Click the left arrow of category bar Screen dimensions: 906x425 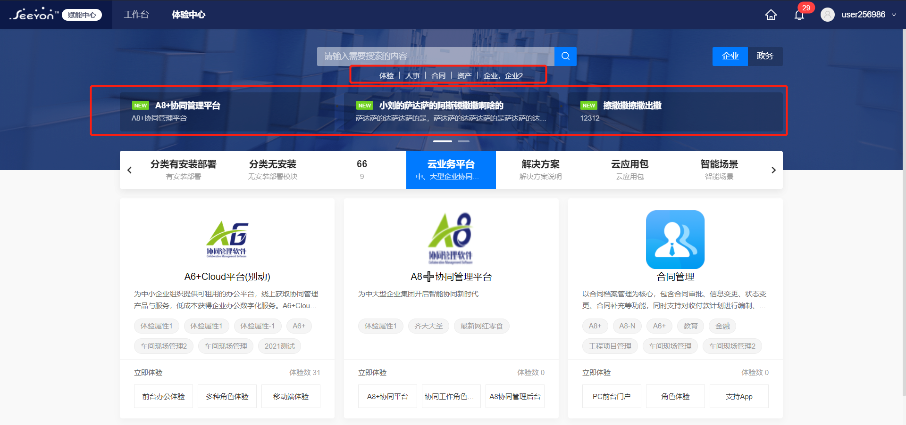(129, 170)
